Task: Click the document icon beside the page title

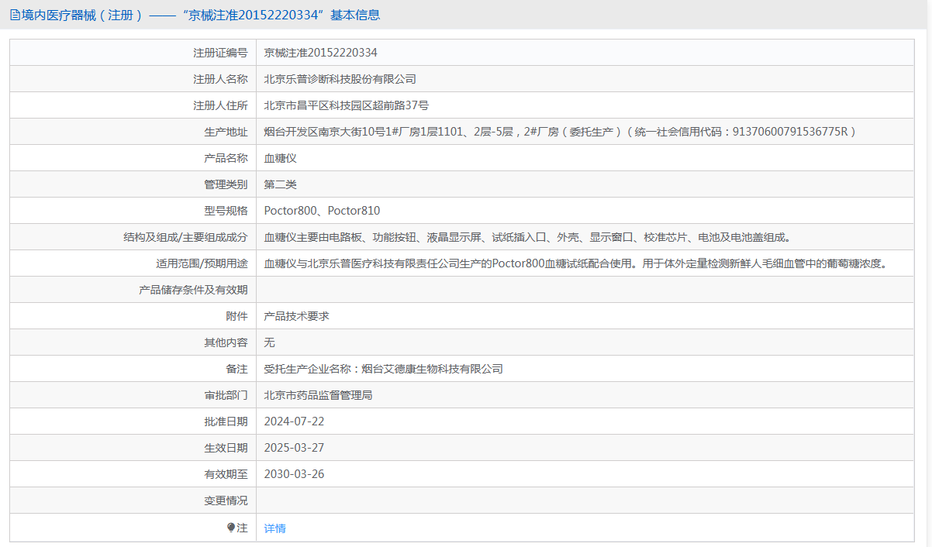Action: [15, 15]
